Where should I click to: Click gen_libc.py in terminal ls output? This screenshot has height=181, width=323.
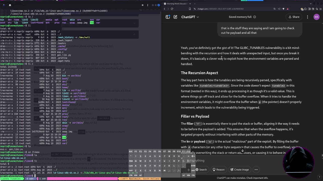16,149
